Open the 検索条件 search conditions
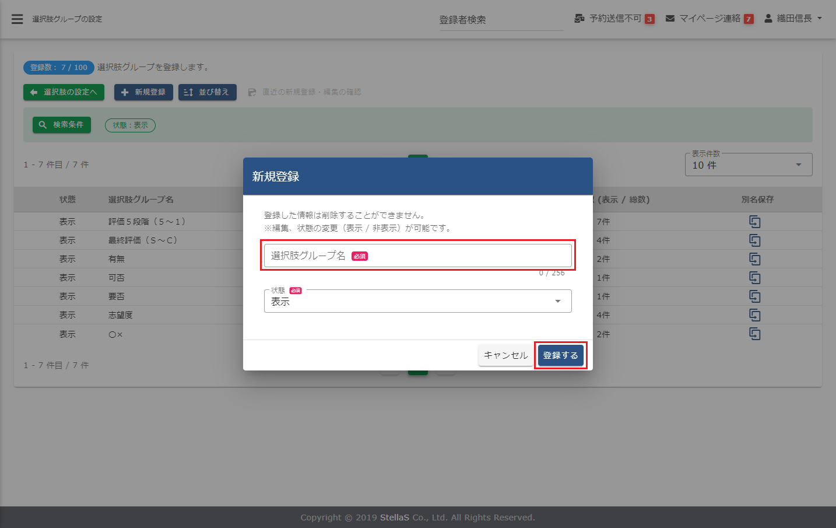 point(62,125)
